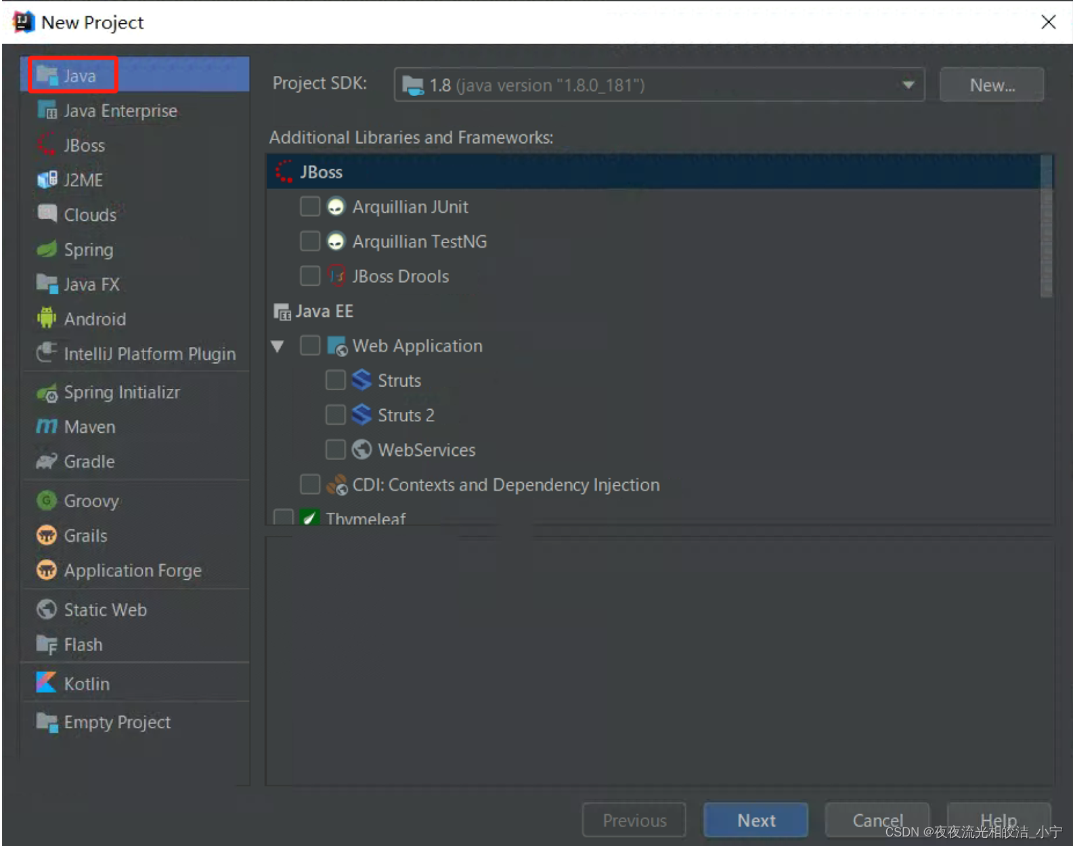
Task: Click the Gradle elephant icon
Action: click(47, 461)
